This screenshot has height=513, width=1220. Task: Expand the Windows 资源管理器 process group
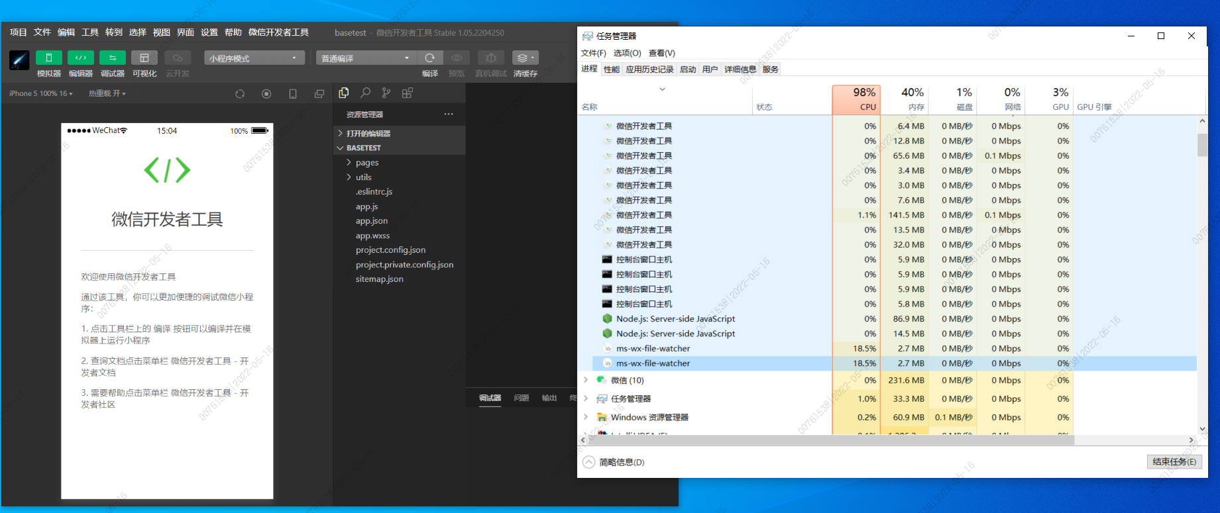[586, 417]
